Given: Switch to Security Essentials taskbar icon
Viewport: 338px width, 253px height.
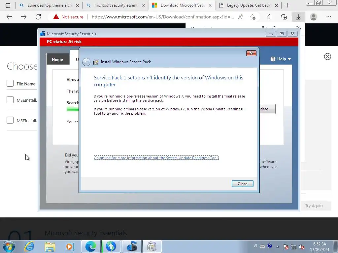Looking at the screenshot, I should point(132,246).
